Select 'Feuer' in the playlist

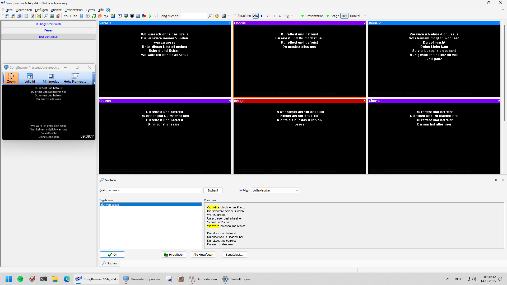coord(48,30)
